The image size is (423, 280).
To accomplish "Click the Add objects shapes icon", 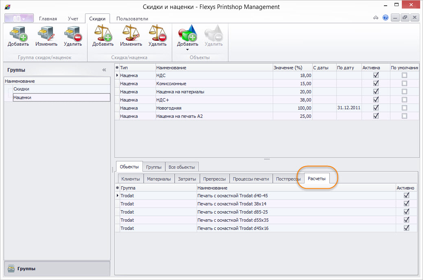I will (188, 33).
